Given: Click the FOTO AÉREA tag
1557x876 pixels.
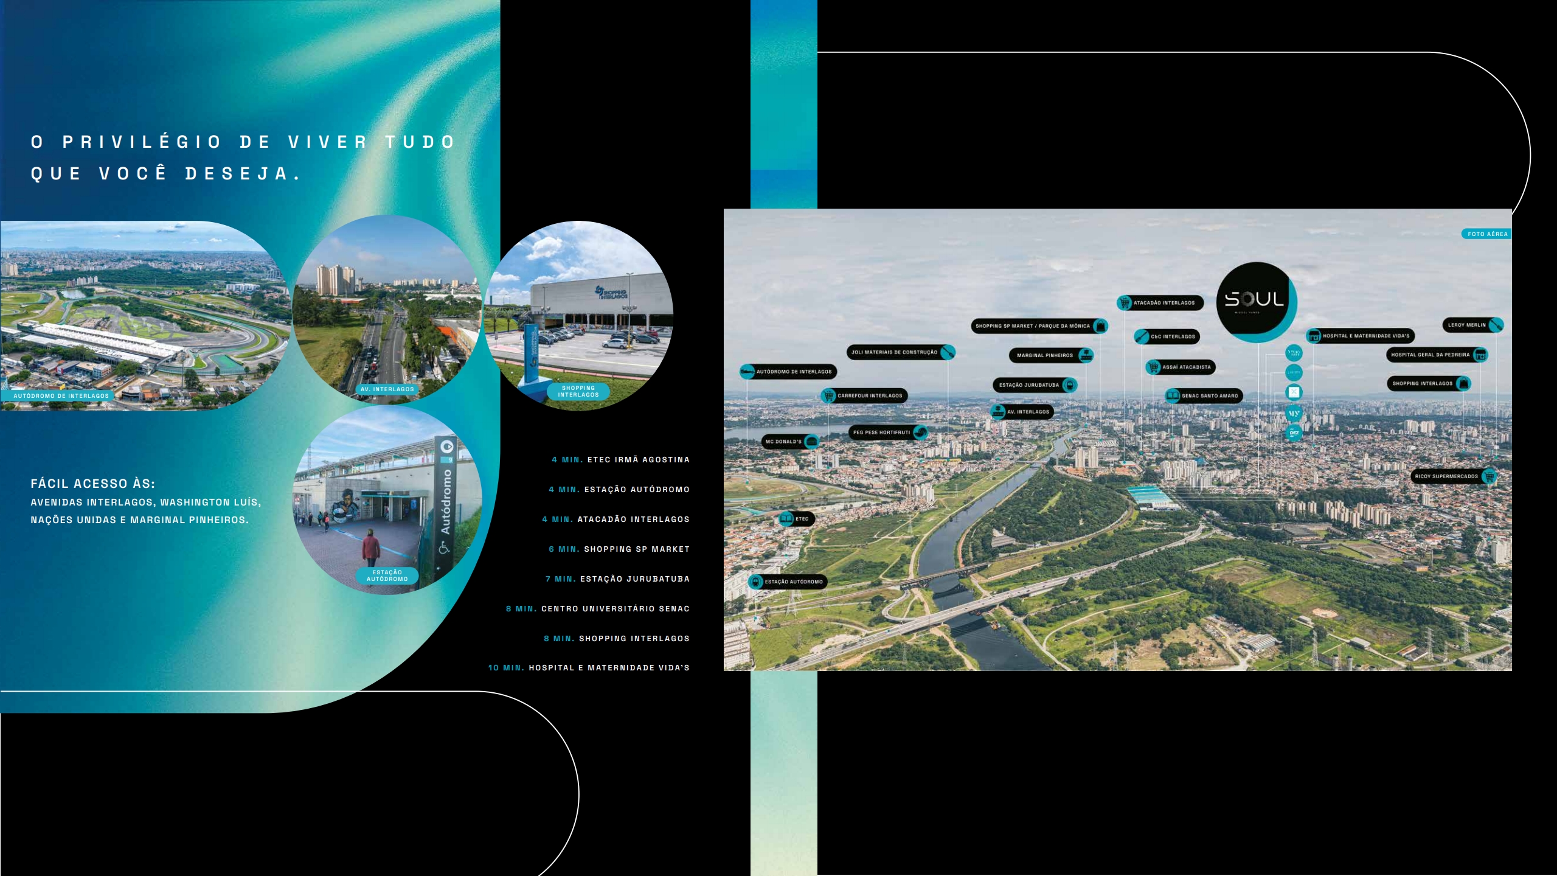Looking at the screenshot, I should tap(1486, 234).
